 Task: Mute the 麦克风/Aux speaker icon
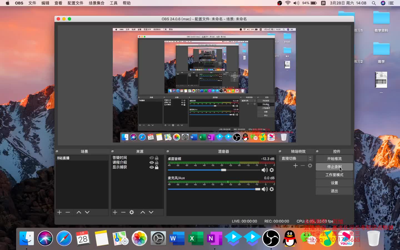click(264, 189)
